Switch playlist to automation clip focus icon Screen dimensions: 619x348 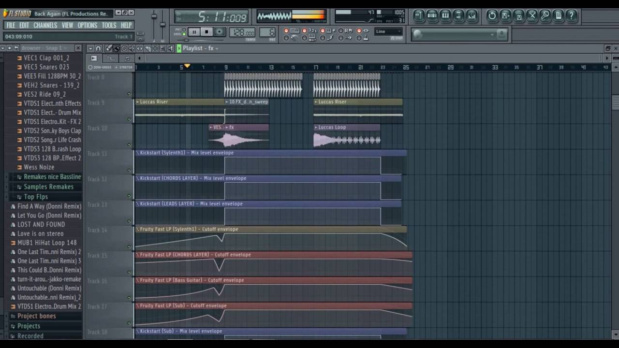pos(111,58)
